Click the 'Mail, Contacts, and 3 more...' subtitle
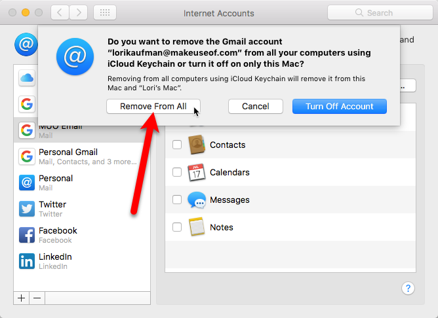The width and height of the screenshot is (438, 318). click(88, 162)
